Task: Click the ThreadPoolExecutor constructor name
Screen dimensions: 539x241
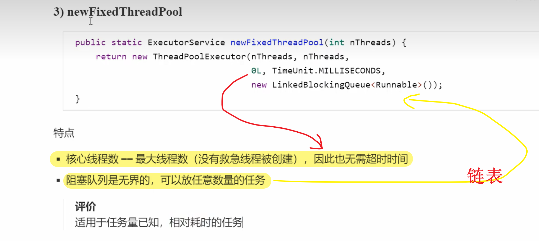Action: (x=199, y=57)
